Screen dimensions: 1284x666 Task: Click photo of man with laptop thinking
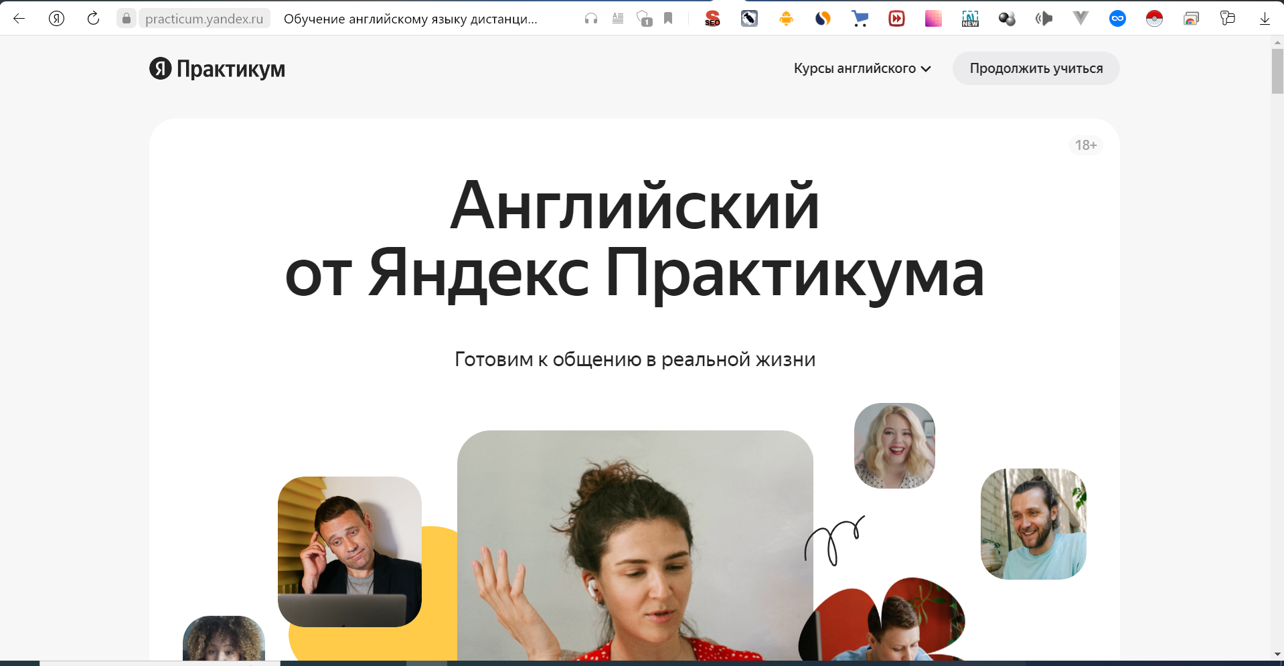(349, 552)
